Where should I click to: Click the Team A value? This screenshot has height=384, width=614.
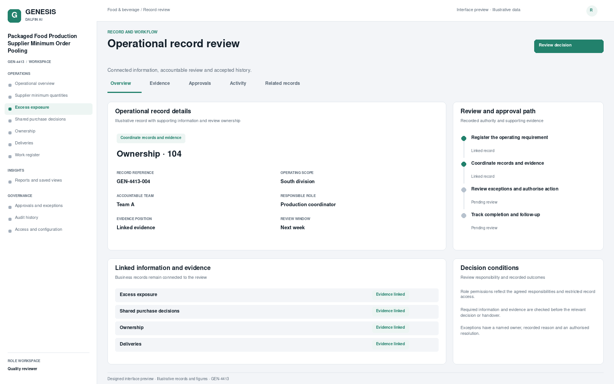coord(125,205)
